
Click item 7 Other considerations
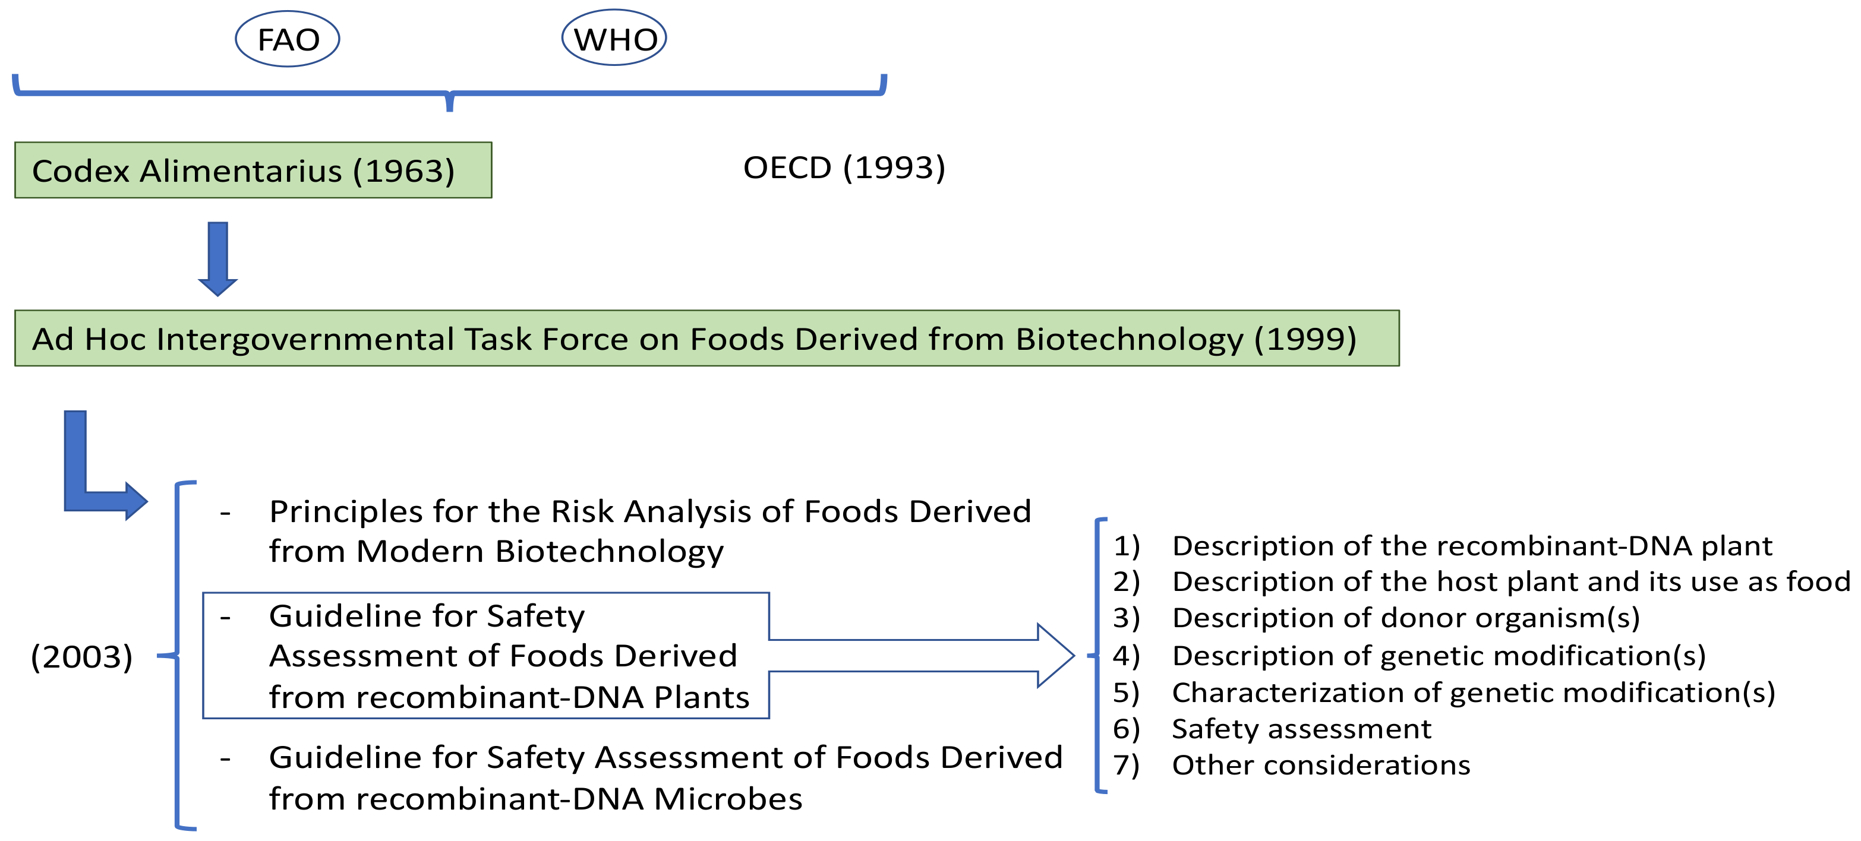(1320, 765)
